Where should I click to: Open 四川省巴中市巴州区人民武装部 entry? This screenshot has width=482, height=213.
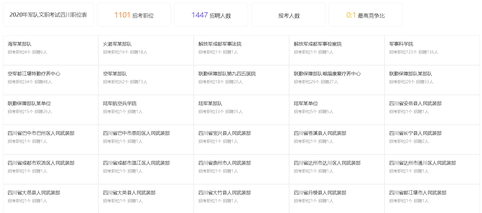[x=50, y=139]
